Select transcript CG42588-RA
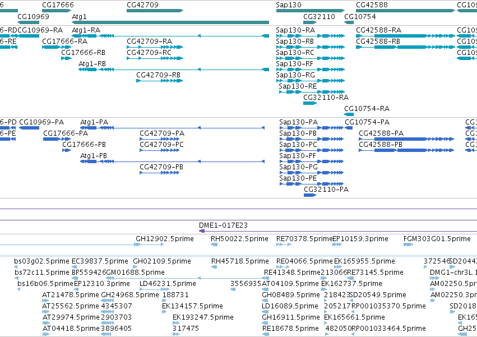 click(405, 36)
